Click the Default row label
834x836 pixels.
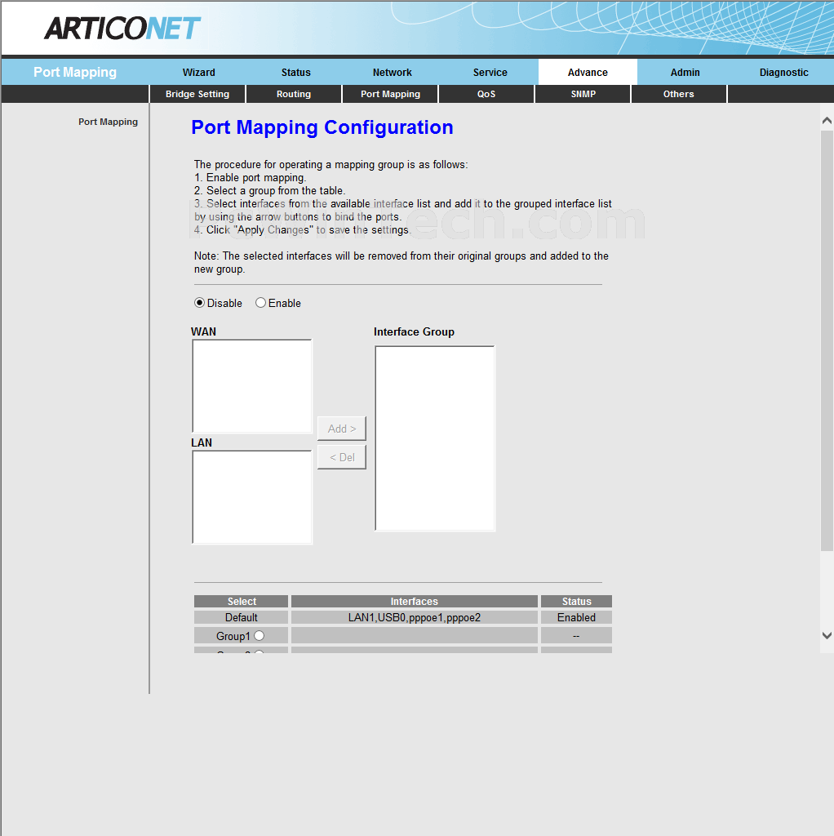click(241, 617)
